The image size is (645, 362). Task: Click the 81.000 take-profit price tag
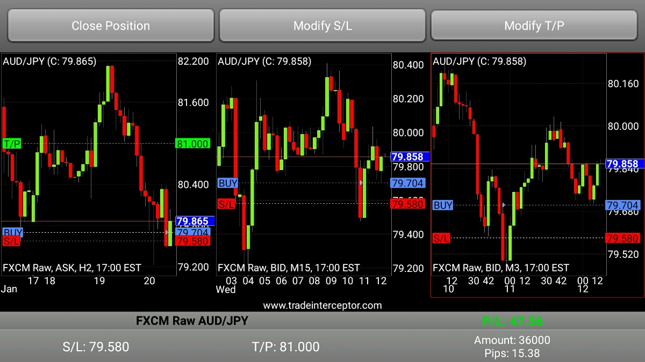click(192, 143)
